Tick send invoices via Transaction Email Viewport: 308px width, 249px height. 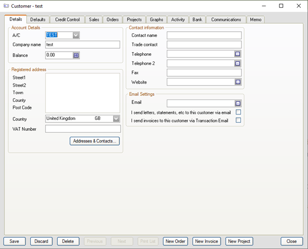pyautogui.click(x=238, y=120)
